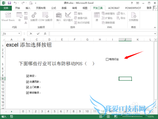Click the 100% zoom level
The image size is (158, 119).
pyautogui.click(x=151, y=117)
